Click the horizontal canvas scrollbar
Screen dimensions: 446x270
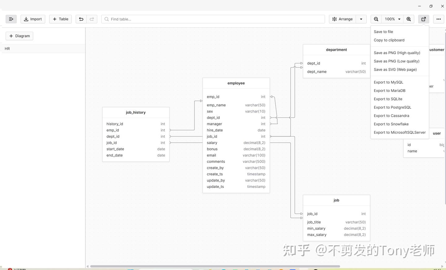[x=214, y=266]
